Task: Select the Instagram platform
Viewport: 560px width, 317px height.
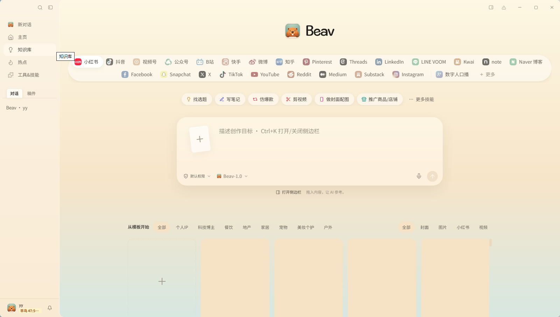Action: point(408,74)
